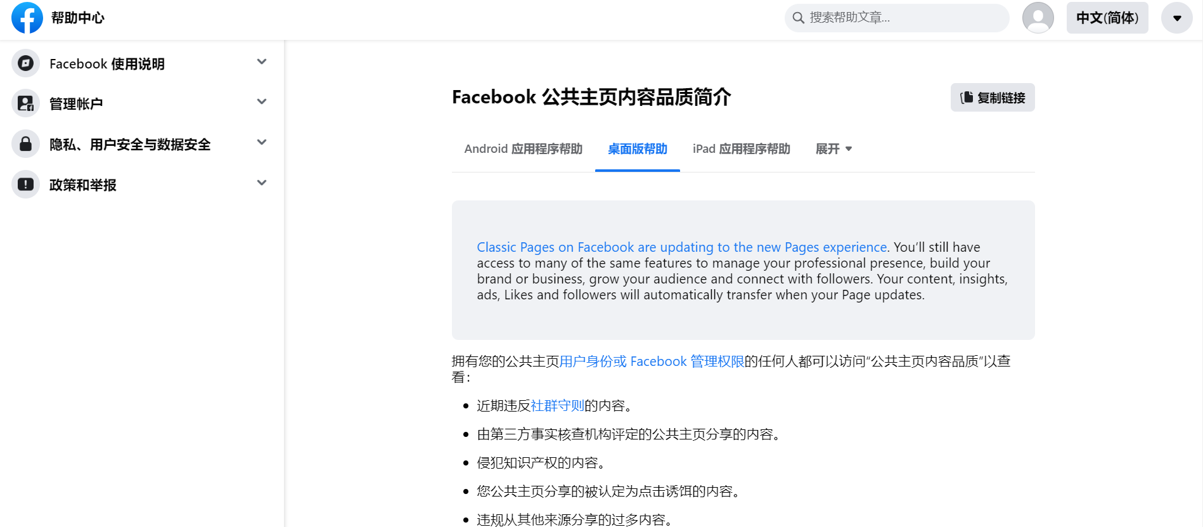Open the round caret menu in header
Image resolution: width=1203 pixels, height=527 pixels.
(1177, 18)
